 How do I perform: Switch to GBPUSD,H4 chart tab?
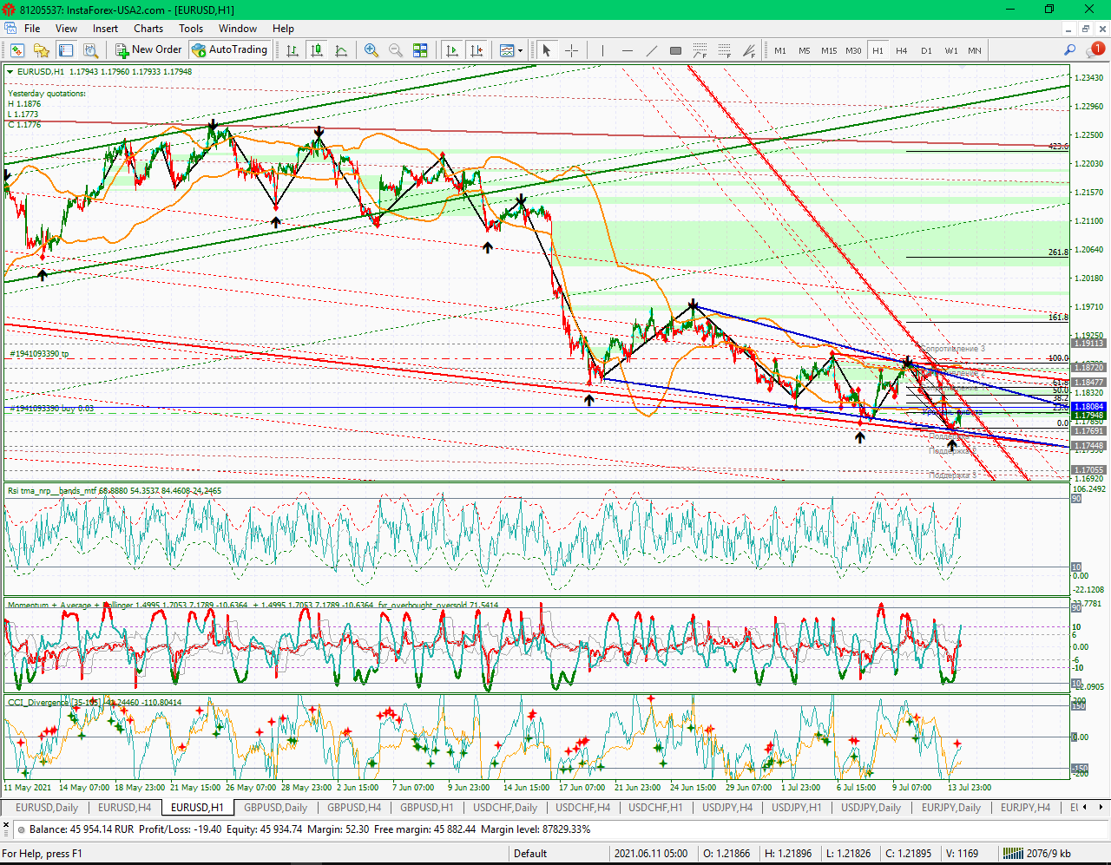tap(353, 808)
